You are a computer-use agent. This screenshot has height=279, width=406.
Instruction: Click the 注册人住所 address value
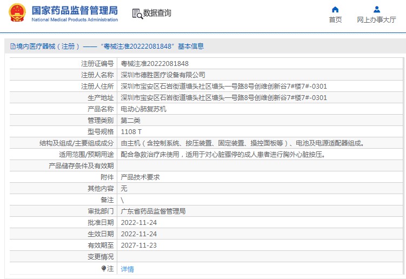(224, 87)
